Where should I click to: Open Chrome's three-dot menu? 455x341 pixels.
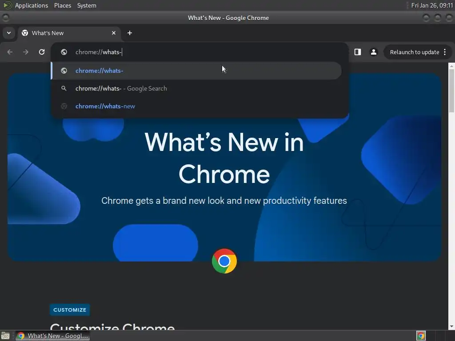pos(445,52)
